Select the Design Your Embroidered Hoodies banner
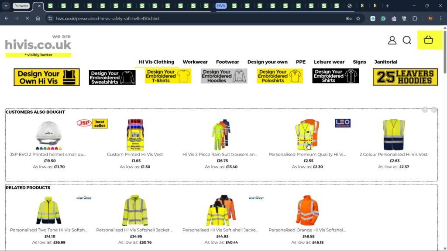 pyautogui.click(x=224, y=76)
